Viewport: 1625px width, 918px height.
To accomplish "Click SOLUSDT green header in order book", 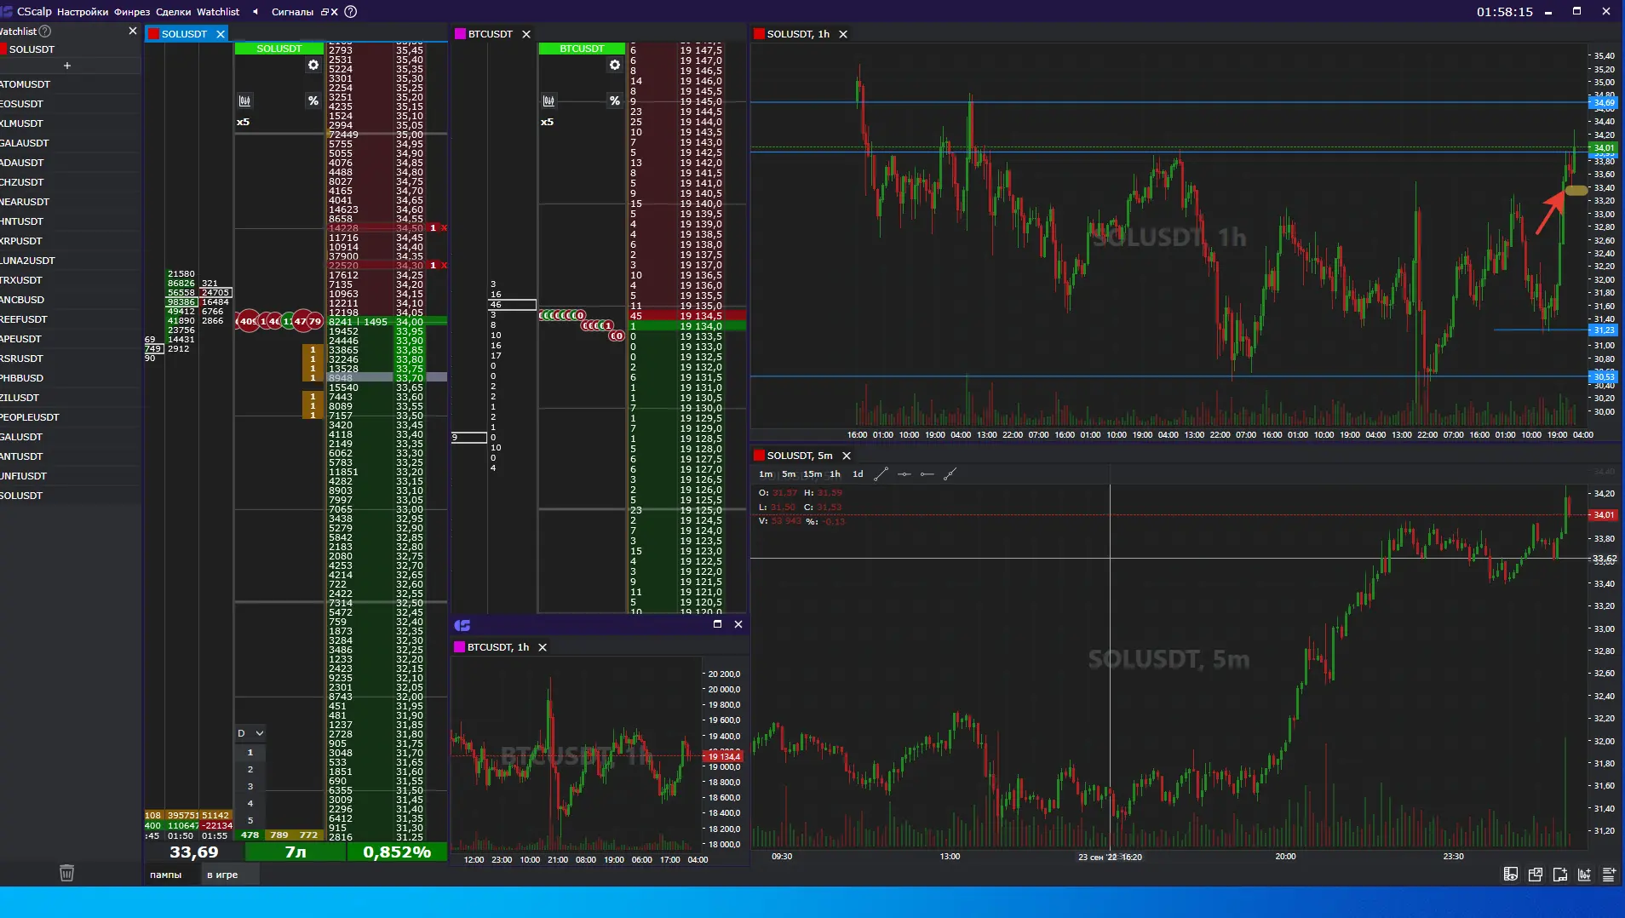I will (x=279, y=49).
